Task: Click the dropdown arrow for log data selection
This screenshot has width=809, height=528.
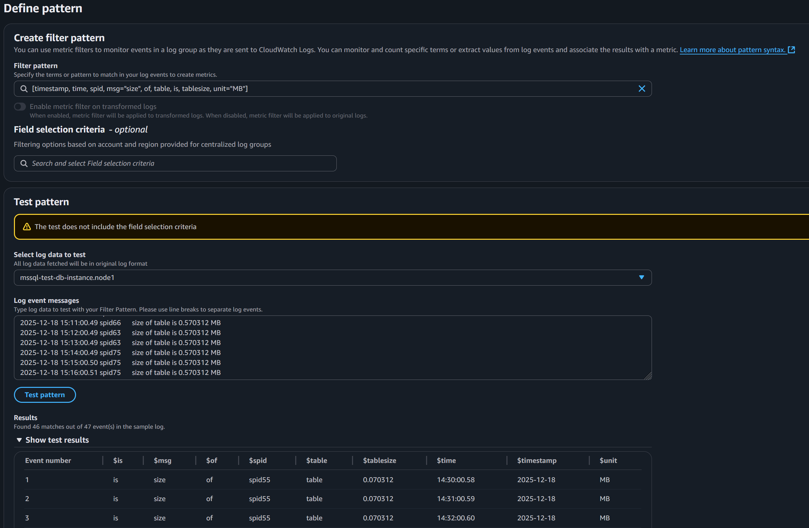Action: (x=641, y=278)
